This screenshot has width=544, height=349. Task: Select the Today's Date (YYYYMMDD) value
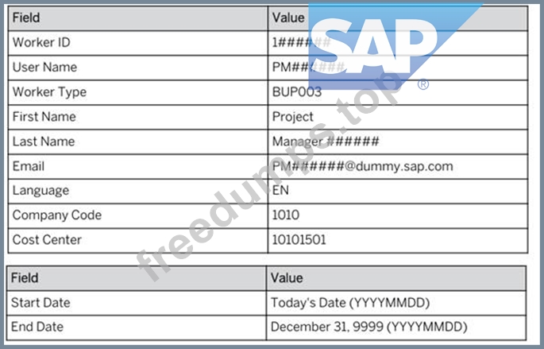(x=350, y=303)
